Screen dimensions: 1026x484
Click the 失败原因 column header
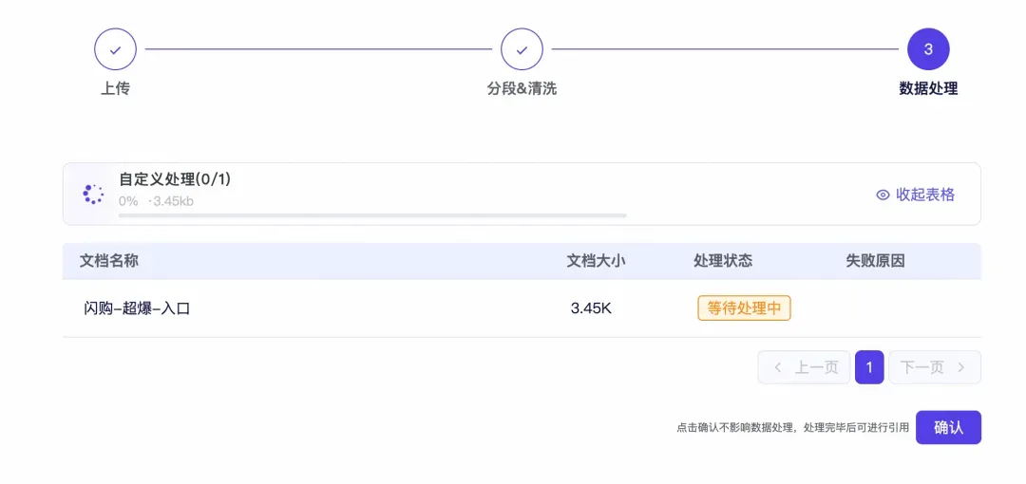(875, 261)
